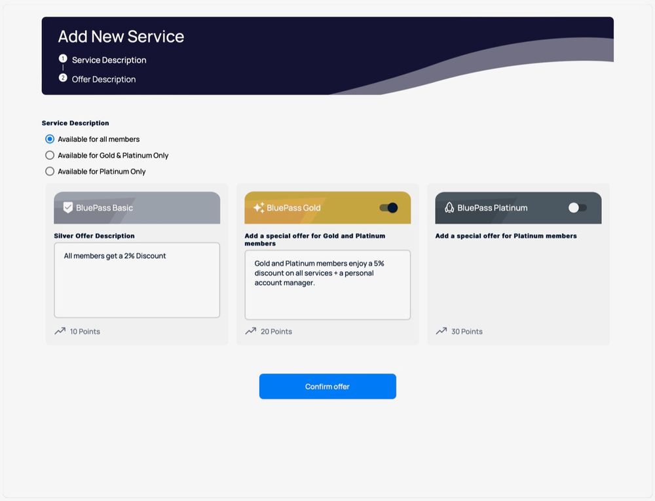Image resolution: width=655 pixels, height=501 pixels.
Task: Select Available for Gold & Platinum Only
Action: pos(50,156)
